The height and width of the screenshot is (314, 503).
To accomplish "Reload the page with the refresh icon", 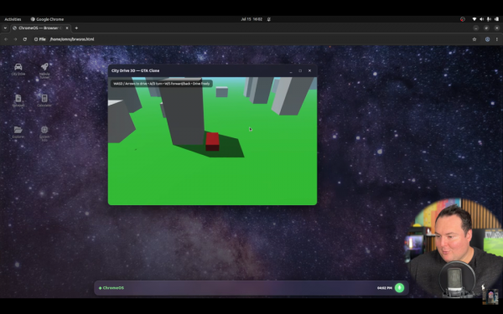I will (24, 39).
